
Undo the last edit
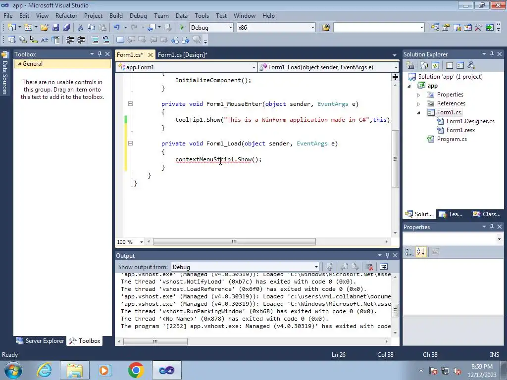pyautogui.click(x=117, y=28)
